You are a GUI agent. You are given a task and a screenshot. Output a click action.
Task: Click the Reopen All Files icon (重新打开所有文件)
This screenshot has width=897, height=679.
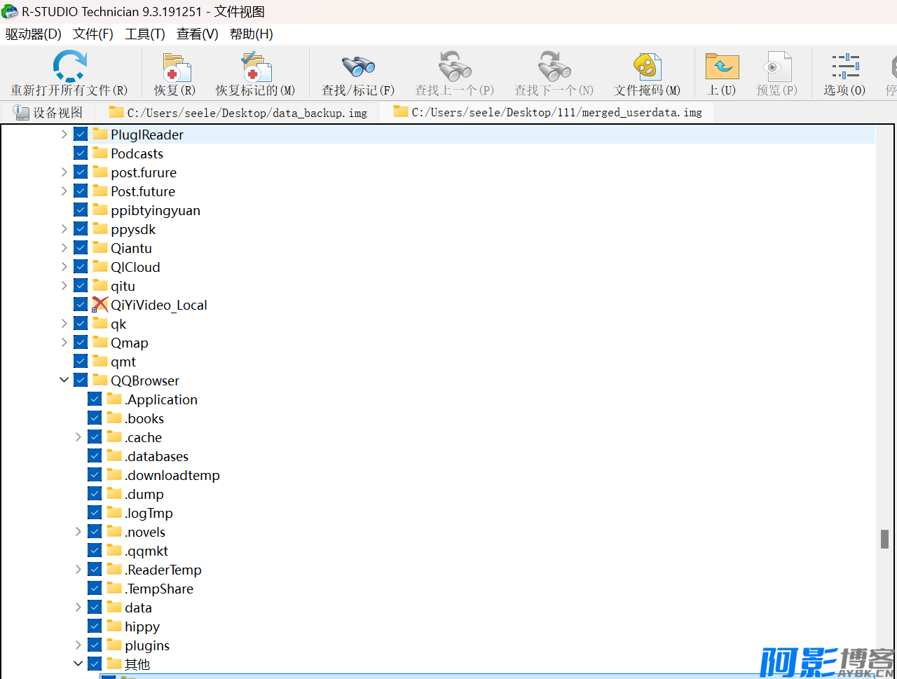click(x=69, y=67)
